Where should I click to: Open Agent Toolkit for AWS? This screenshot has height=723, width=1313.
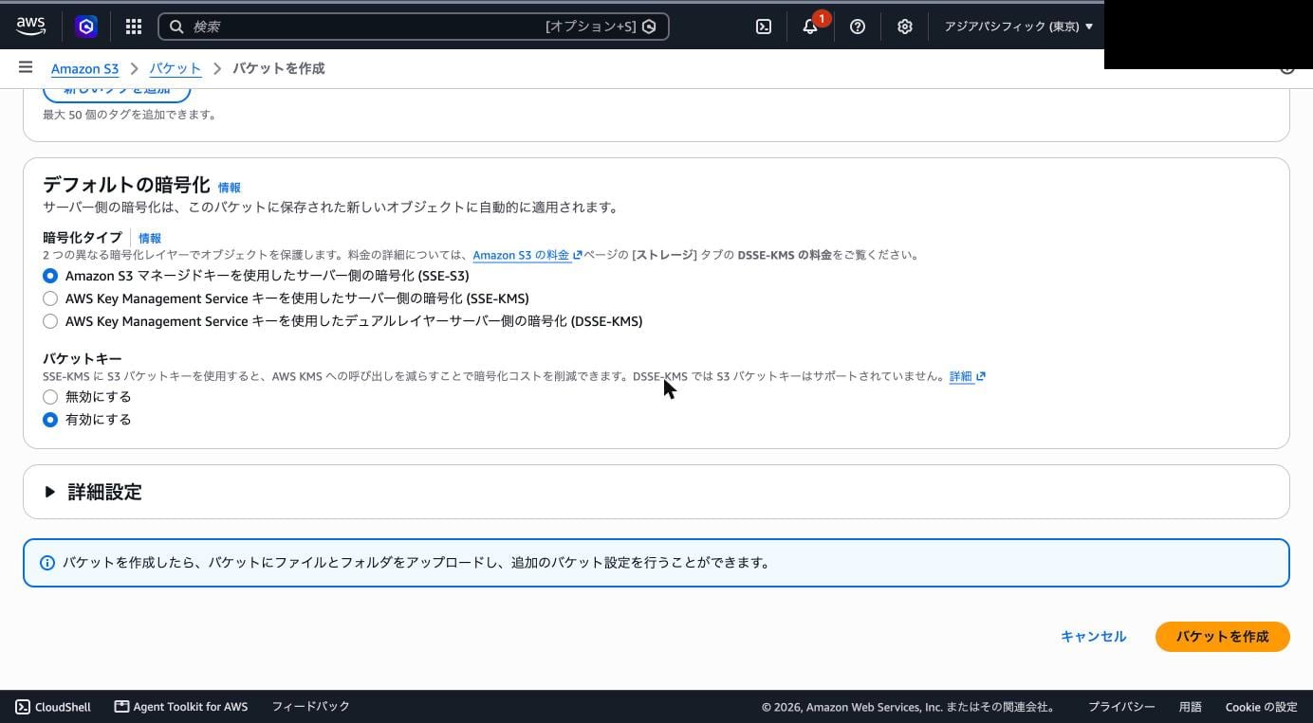tap(181, 707)
